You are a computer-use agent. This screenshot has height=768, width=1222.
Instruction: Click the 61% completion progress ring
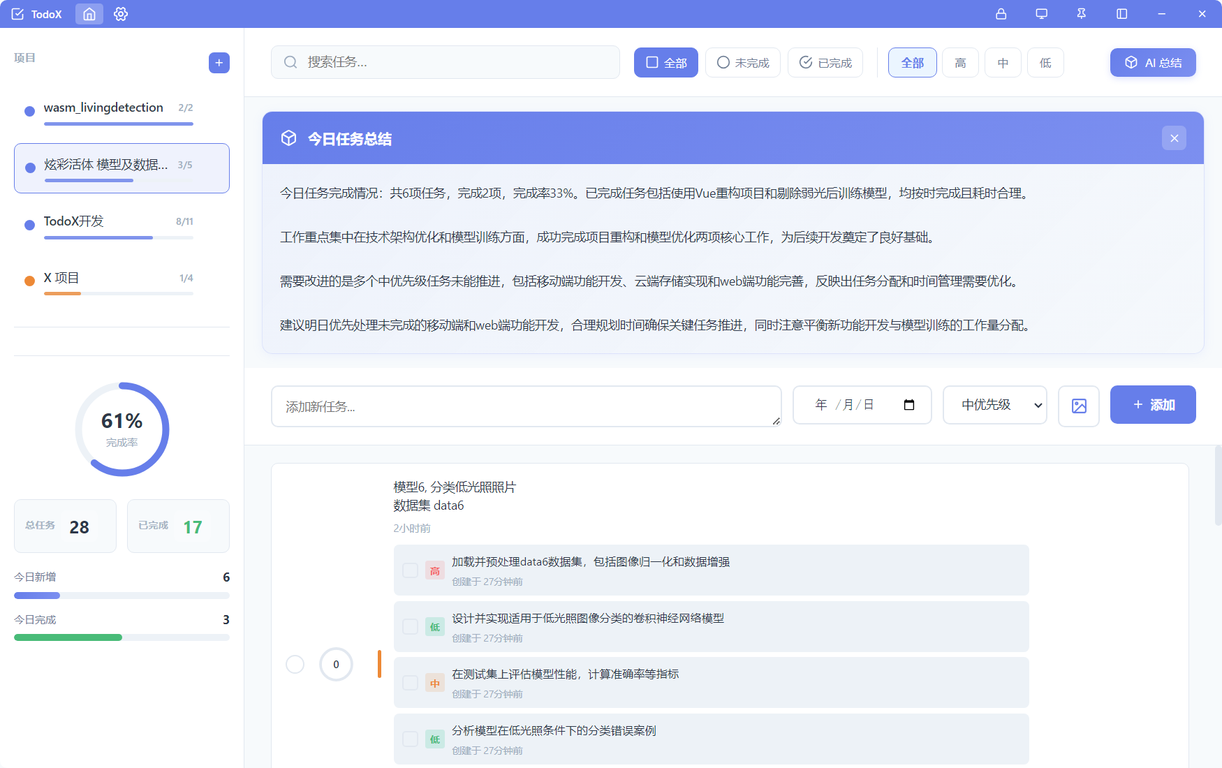pos(122,429)
